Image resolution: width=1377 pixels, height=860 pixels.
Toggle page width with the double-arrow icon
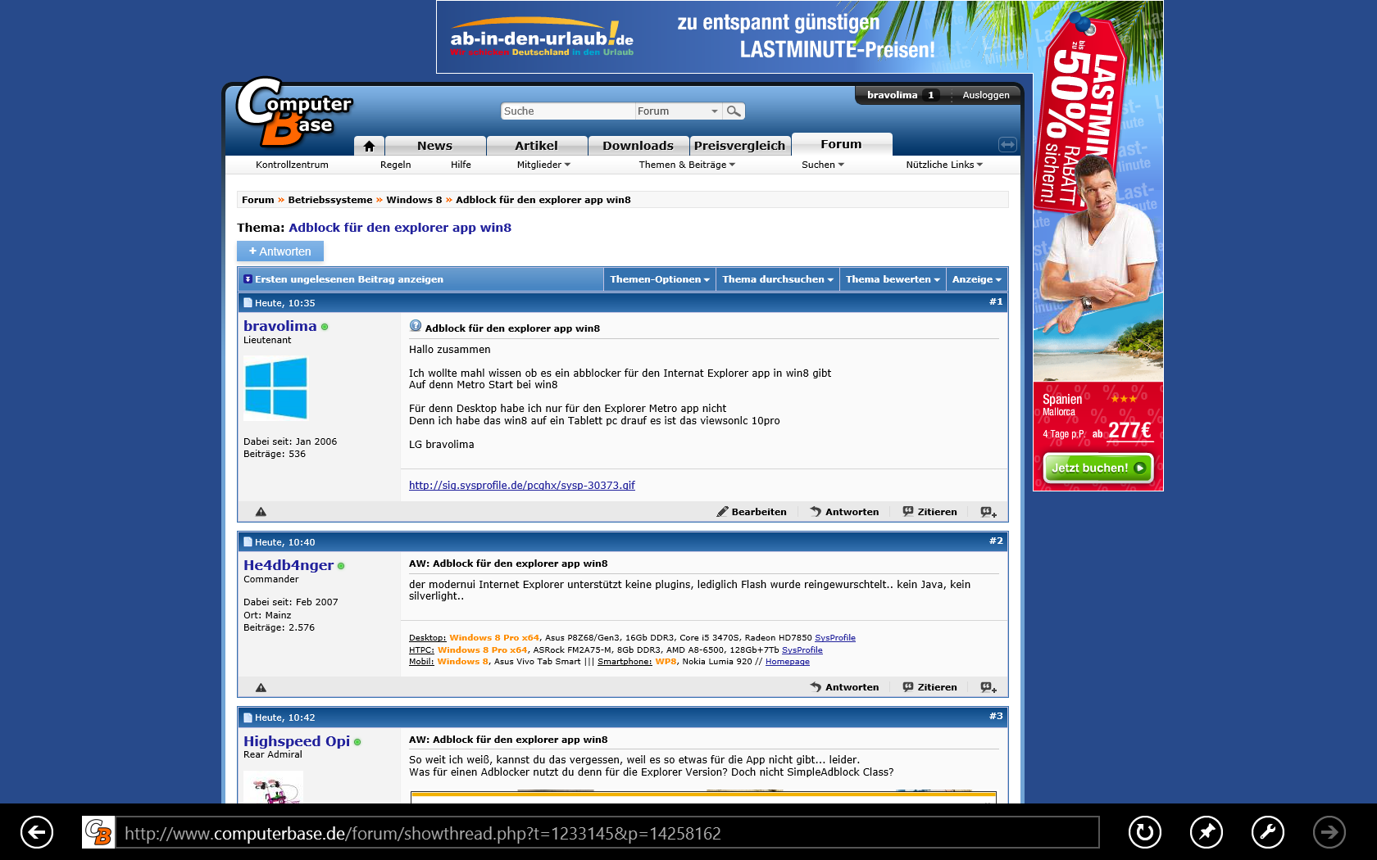coord(1007,144)
